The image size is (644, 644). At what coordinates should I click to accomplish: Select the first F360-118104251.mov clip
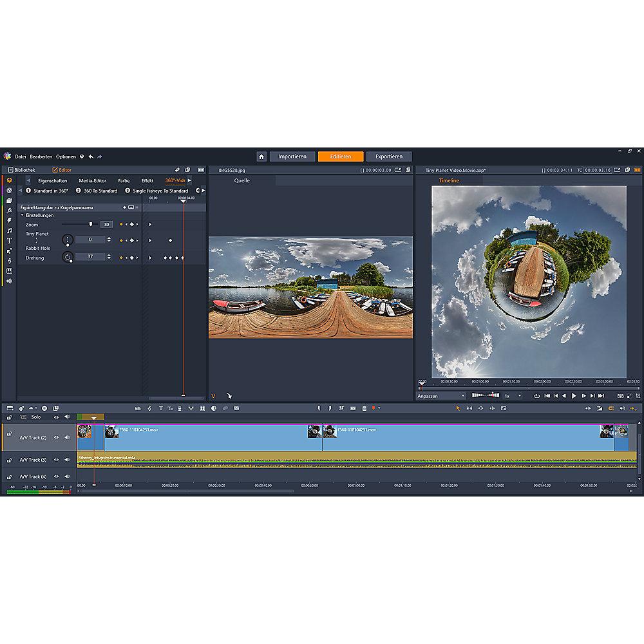213,438
